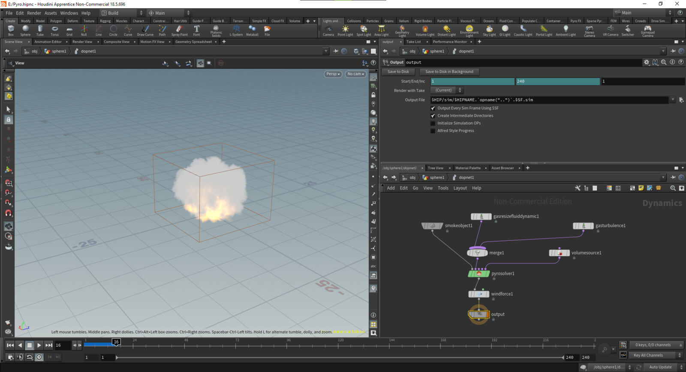Enable Initialize Simulation OPs checkbox
The image size is (686, 372).
[x=433, y=124]
